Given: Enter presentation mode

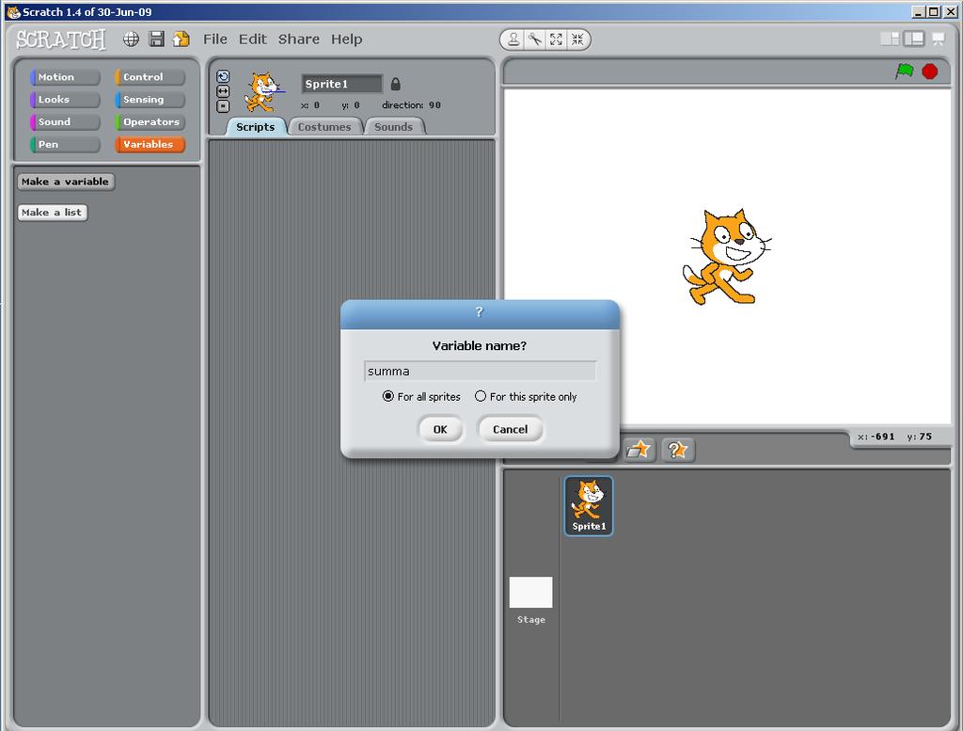Looking at the screenshot, I should point(938,39).
